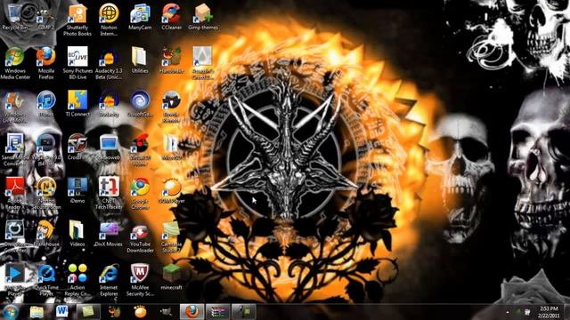Switch to WinRAR in the taskbar
570x320 pixels.
[x=217, y=312]
